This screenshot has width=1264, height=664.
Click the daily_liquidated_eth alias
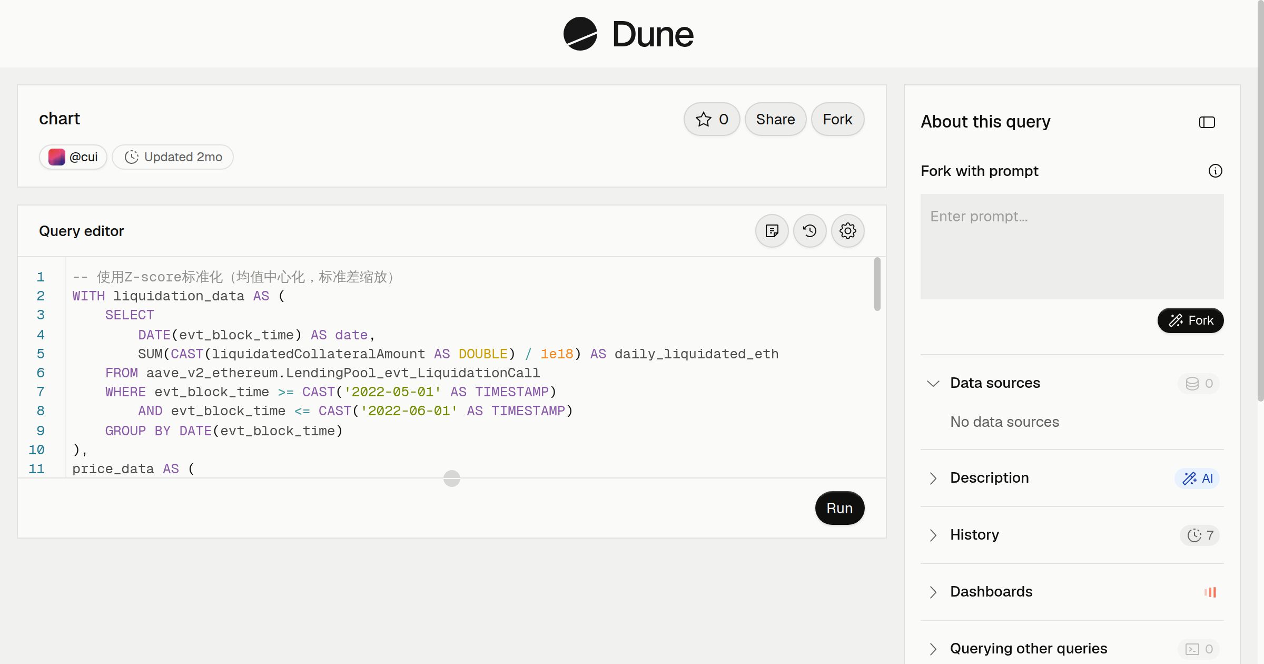696,354
